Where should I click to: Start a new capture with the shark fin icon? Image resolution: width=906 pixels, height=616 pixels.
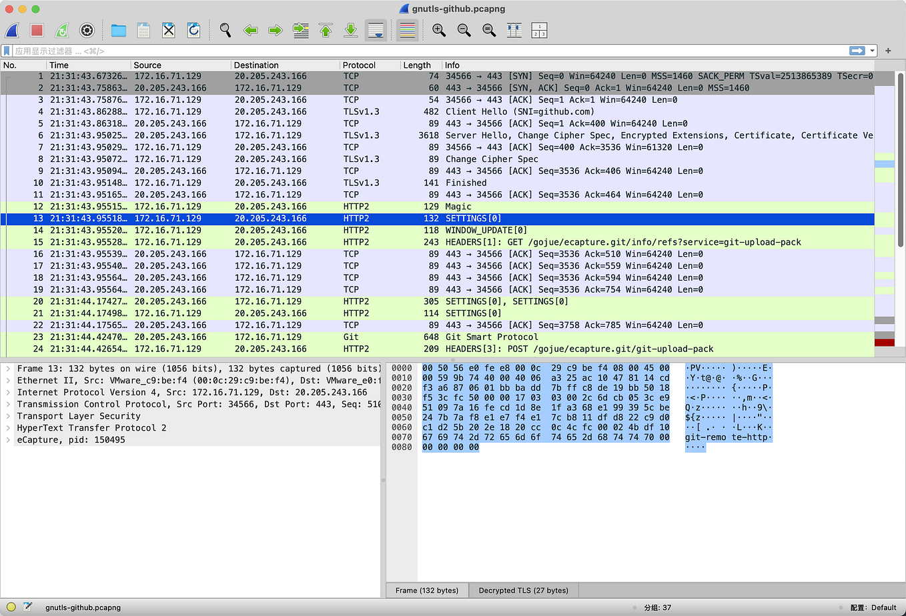pos(12,30)
